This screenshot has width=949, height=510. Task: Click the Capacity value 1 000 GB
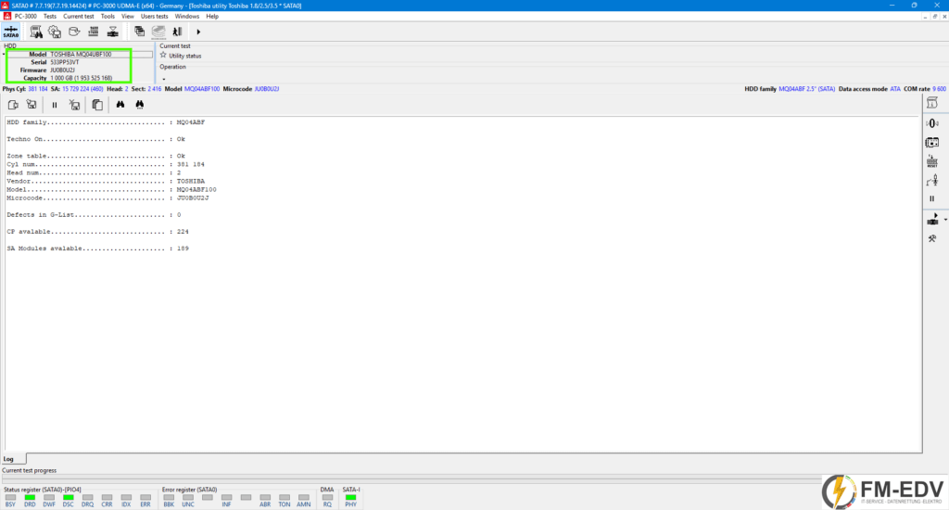click(82, 78)
